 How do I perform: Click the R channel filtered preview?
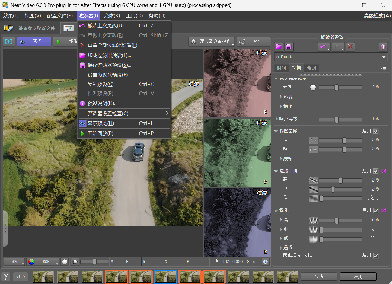coord(237,83)
